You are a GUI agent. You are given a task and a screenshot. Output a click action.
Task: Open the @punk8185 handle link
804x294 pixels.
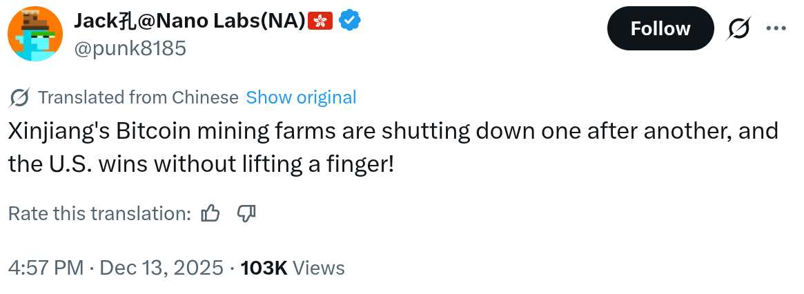[130, 48]
